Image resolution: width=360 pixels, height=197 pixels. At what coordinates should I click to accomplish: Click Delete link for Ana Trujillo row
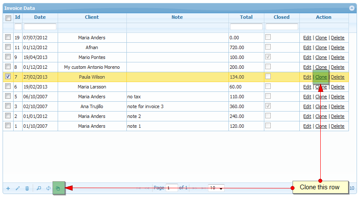click(x=337, y=106)
